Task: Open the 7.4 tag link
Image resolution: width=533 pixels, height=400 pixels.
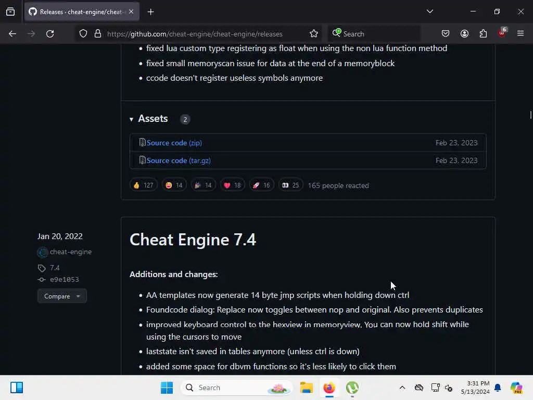Action: tap(55, 268)
